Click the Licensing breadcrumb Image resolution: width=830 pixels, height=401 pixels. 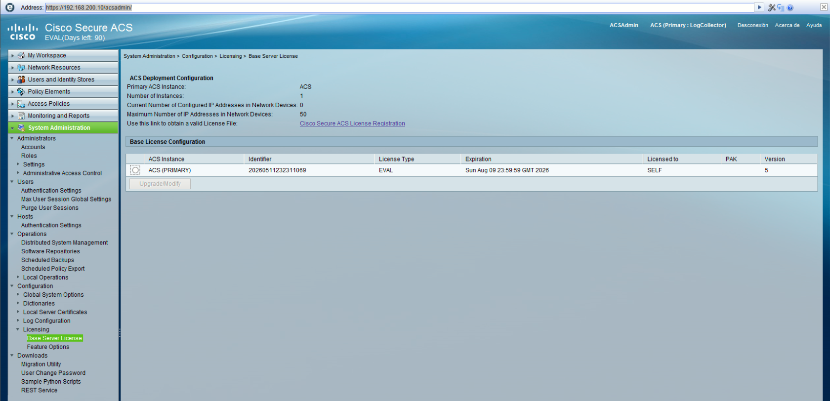[x=231, y=56]
